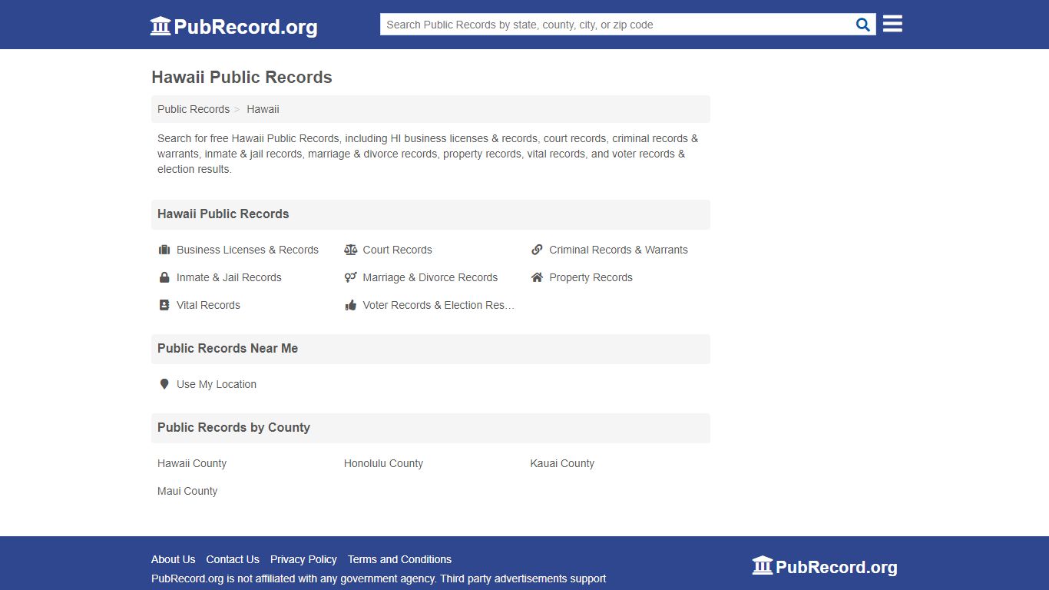Click Hawaii breadcrumb item

click(263, 109)
